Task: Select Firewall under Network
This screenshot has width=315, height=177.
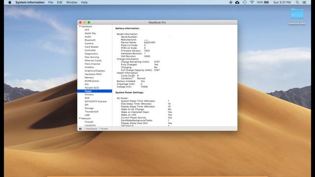Action: pyautogui.click(x=89, y=122)
